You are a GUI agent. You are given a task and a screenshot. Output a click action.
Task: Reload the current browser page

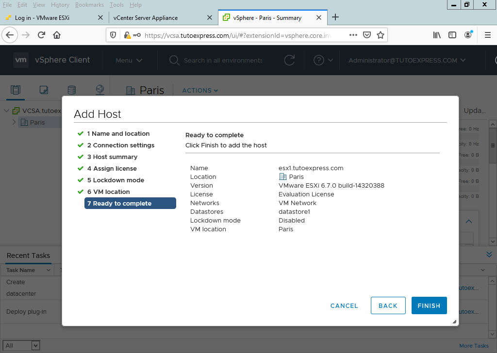[42, 35]
